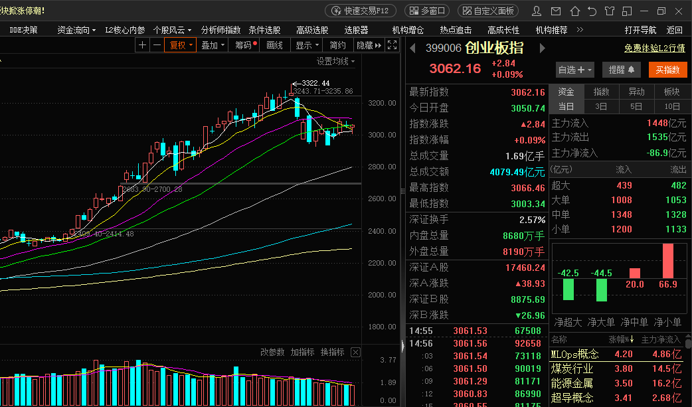This screenshot has width=692, height=407.
Task: Go to previous index with left arrow
Action: click(x=412, y=48)
